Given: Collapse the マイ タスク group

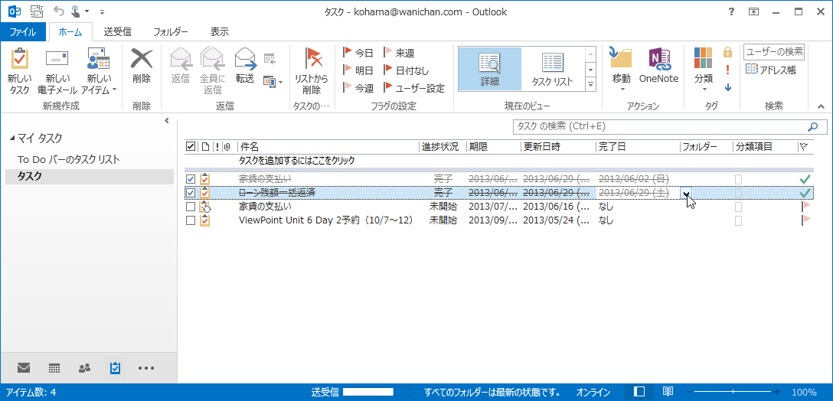Looking at the screenshot, I should click(x=13, y=139).
